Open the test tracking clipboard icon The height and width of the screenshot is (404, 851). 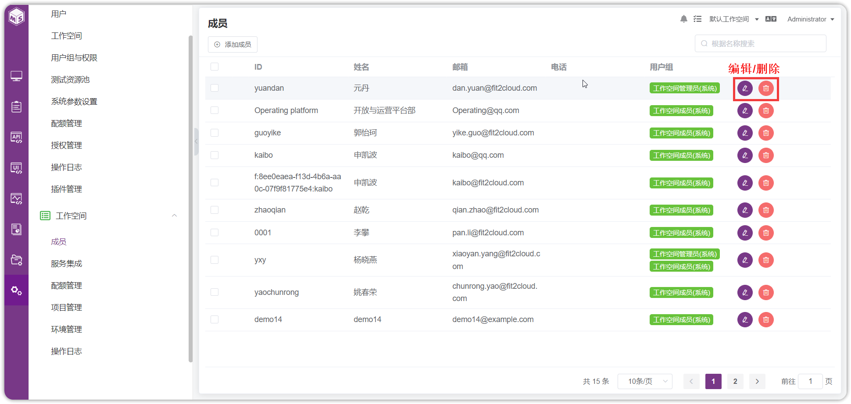(17, 106)
